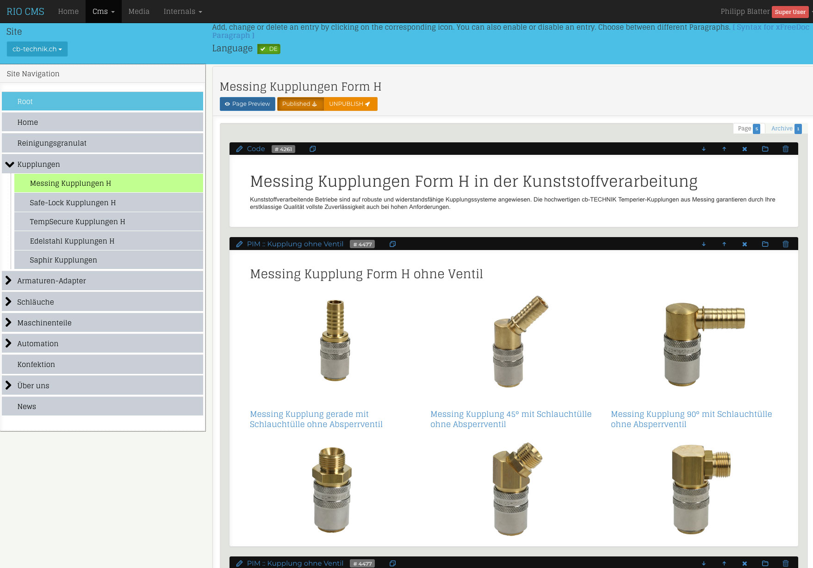Viewport: 813px width, 568px height.
Task: Open the Cms dropdown menu
Action: click(104, 12)
